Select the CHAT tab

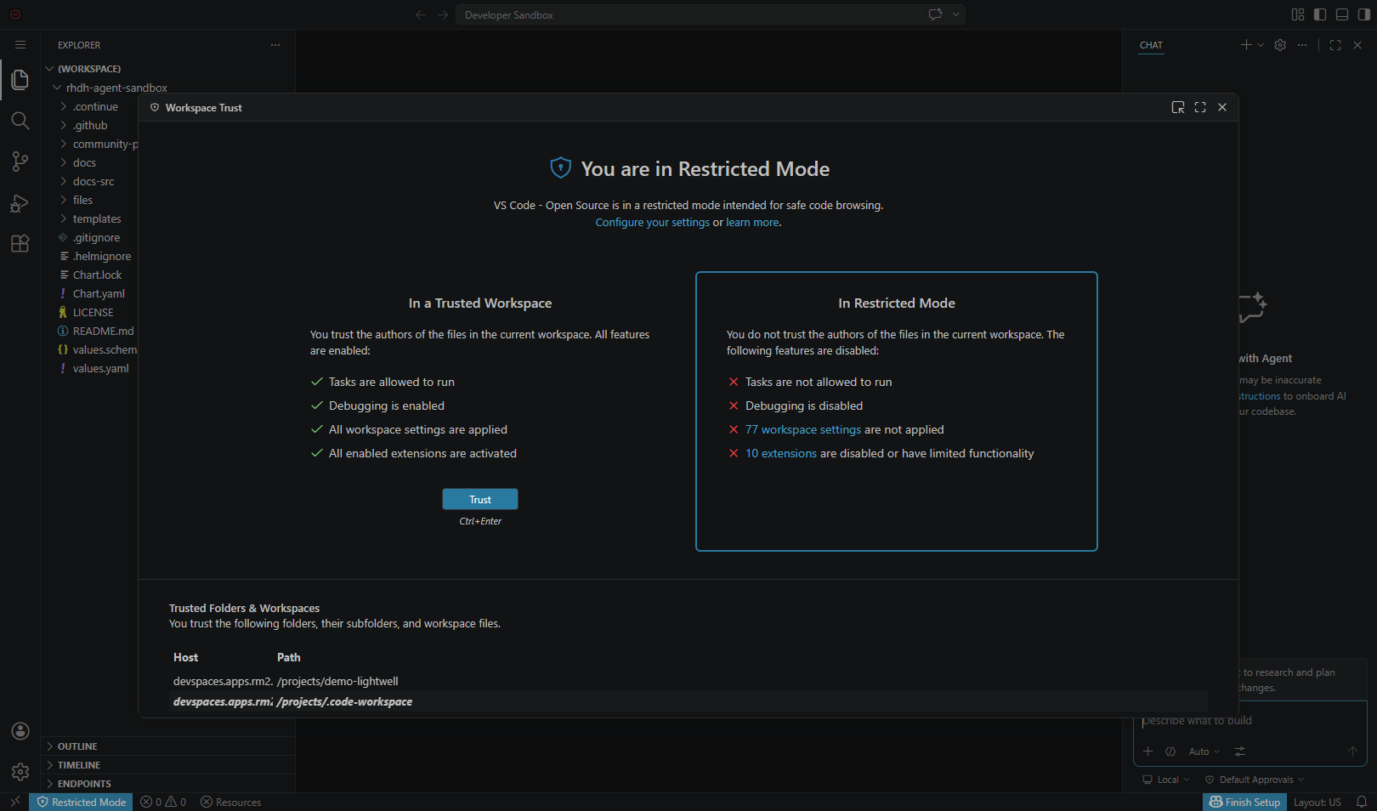1151,45
